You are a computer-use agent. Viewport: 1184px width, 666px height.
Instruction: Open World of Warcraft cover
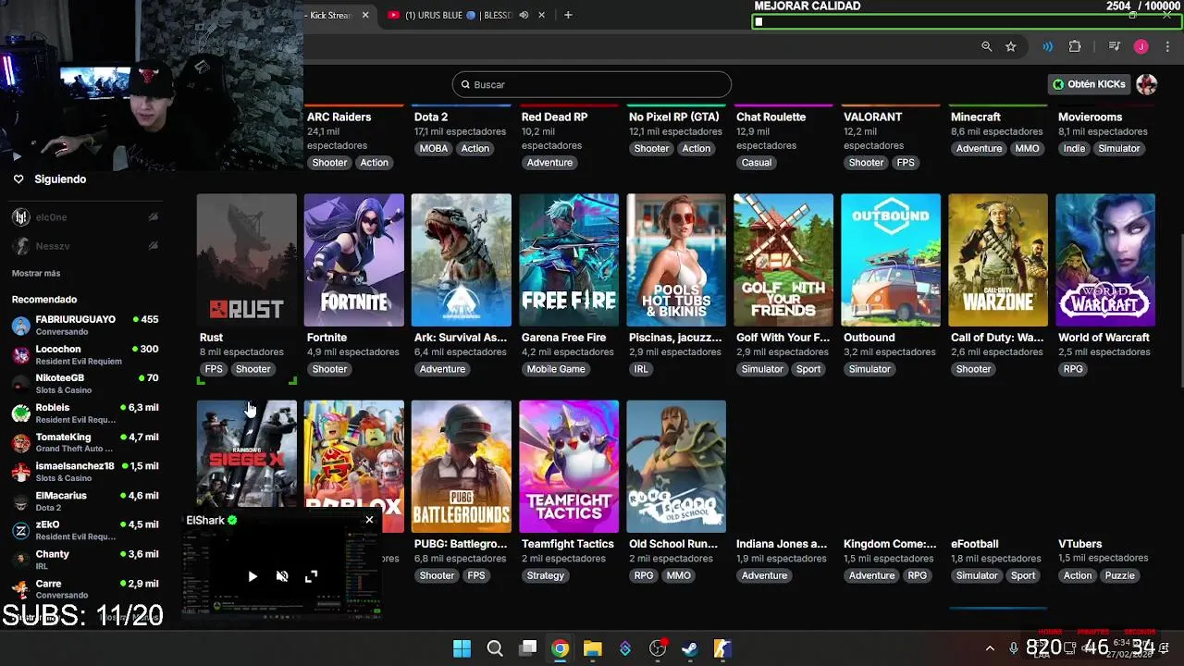tap(1105, 260)
